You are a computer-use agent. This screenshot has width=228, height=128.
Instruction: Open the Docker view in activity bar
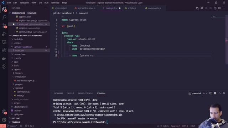tap(4, 58)
